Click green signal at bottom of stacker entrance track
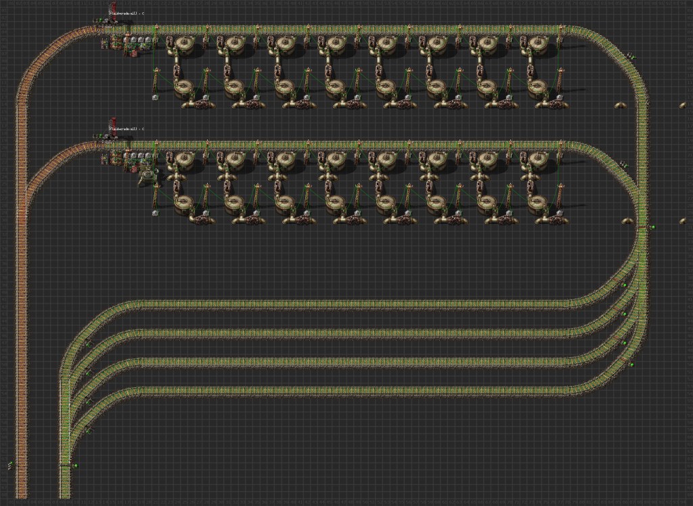The image size is (693, 506). pyautogui.click(x=75, y=465)
